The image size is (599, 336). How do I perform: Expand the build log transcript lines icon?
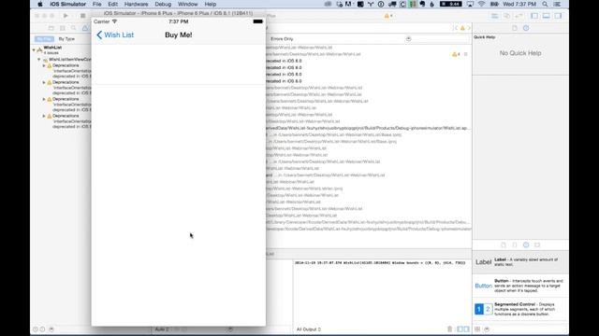tap(466, 54)
